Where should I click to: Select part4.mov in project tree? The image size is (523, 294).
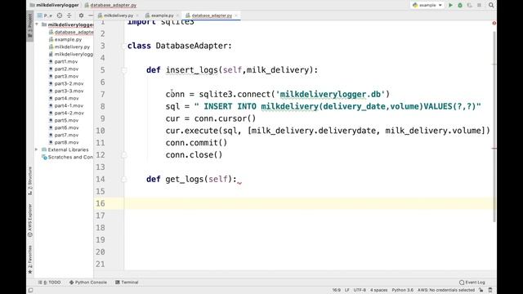(x=64, y=98)
